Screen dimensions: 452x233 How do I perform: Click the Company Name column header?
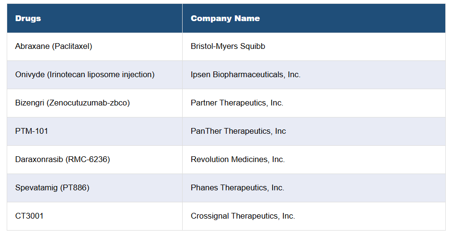tap(225, 19)
